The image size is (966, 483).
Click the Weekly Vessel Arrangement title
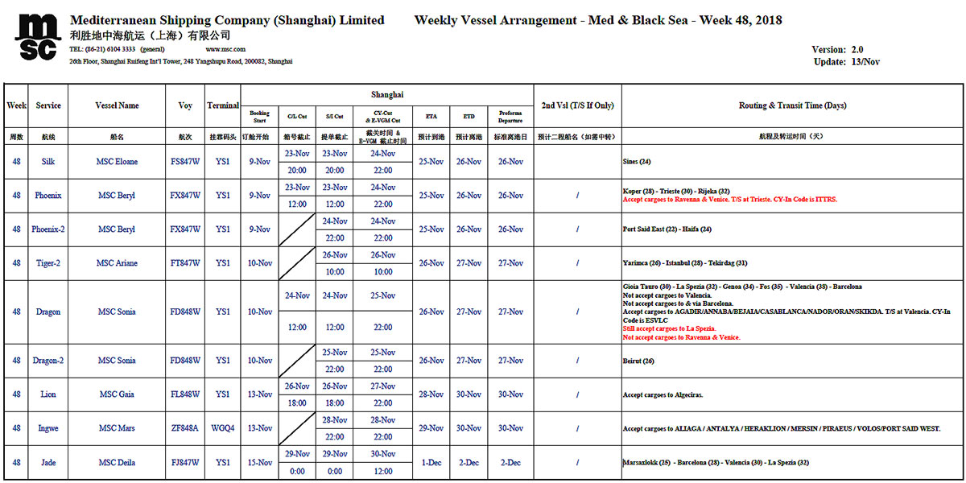598,20
